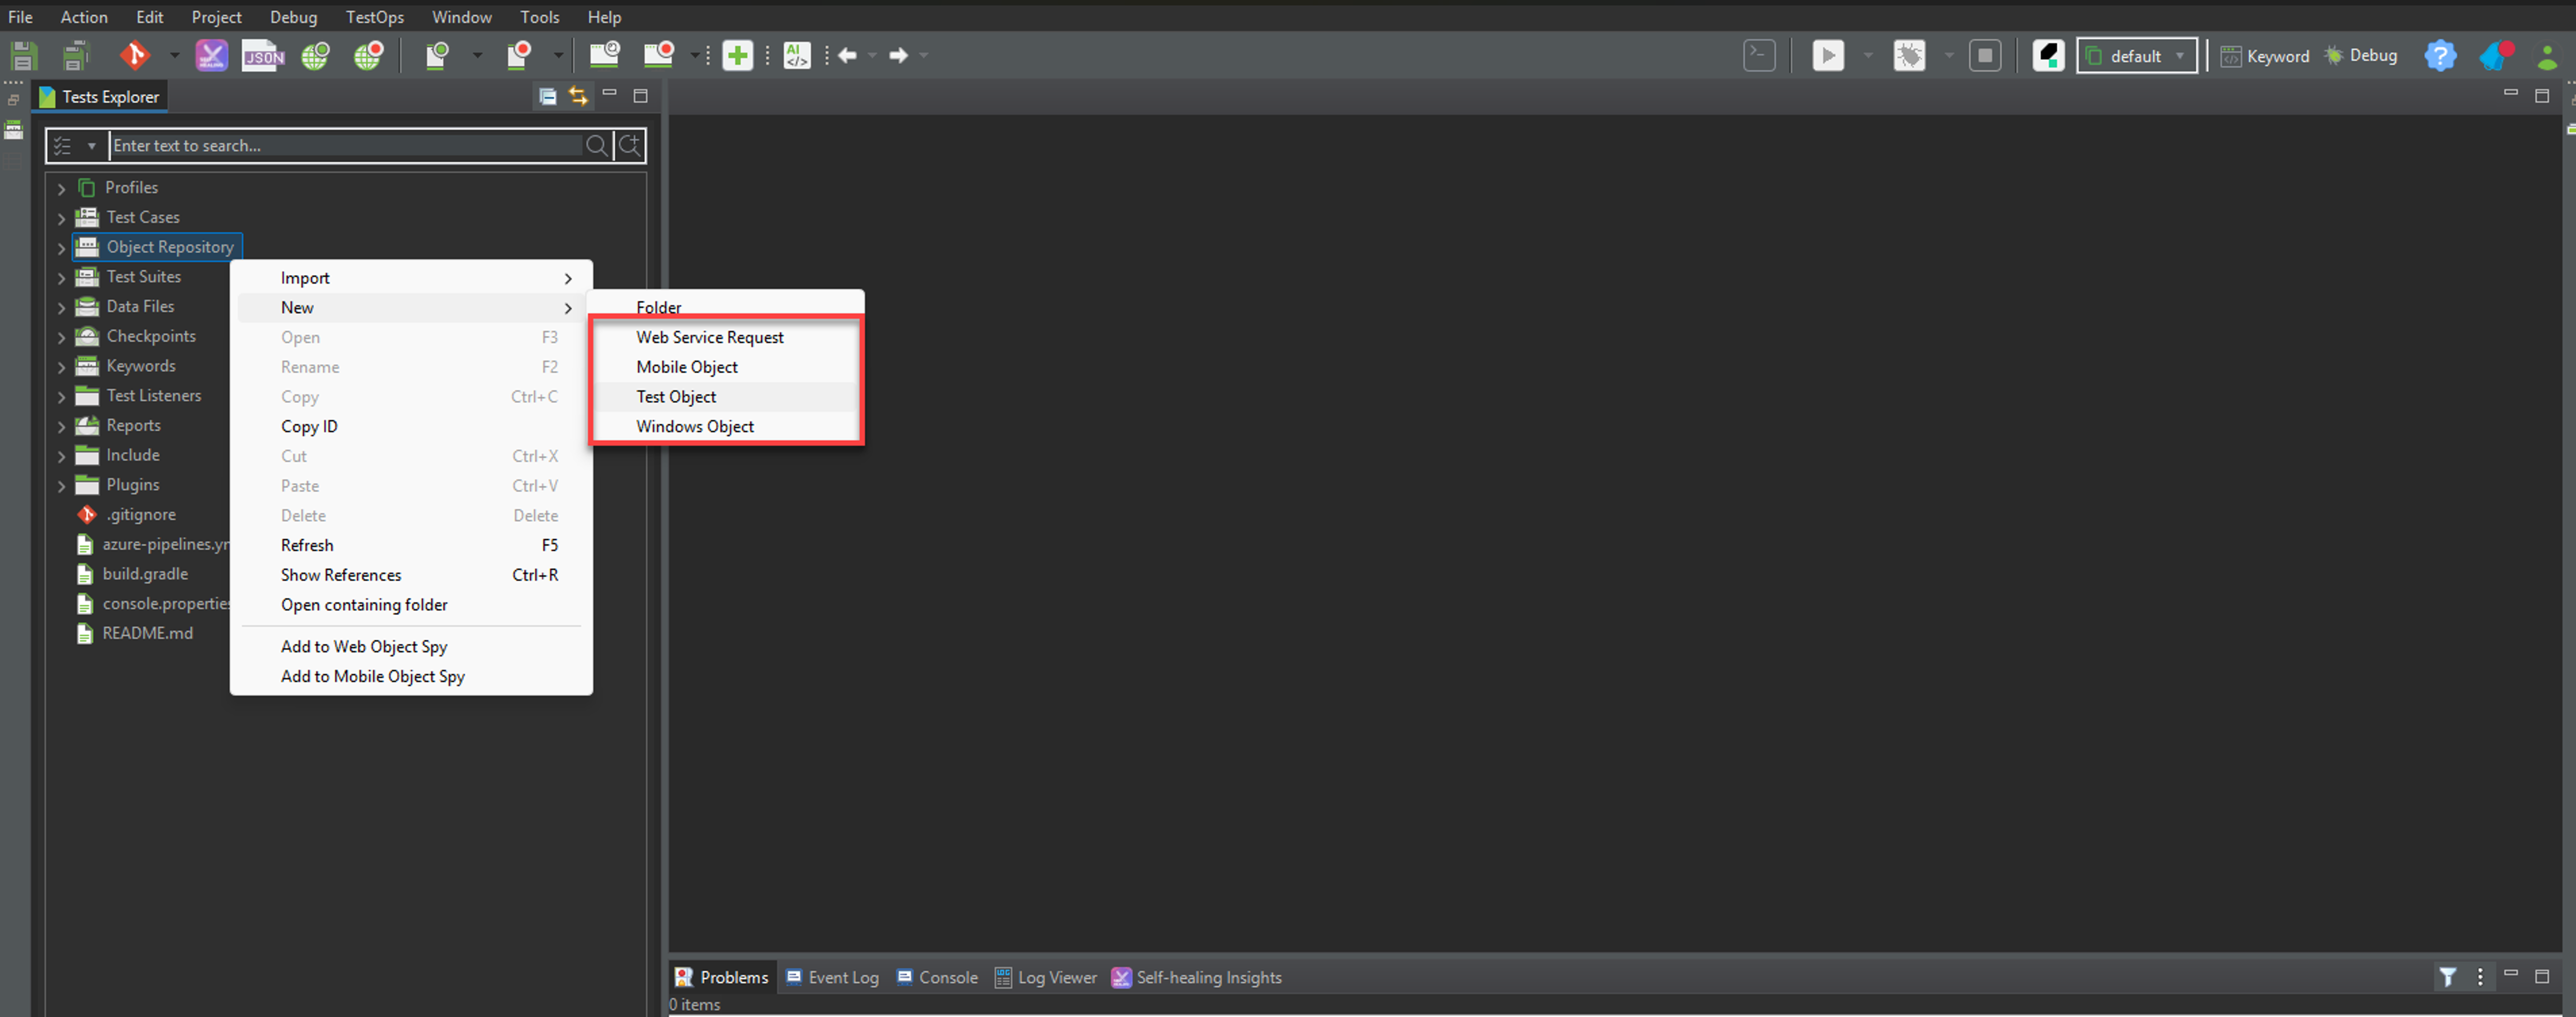Click the Tests Explorer search field
This screenshot has width=2576, height=1017.
[x=345, y=146]
